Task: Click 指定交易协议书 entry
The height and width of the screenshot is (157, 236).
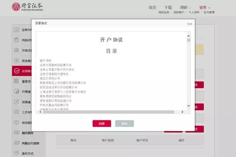Action: click(x=50, y=78)
